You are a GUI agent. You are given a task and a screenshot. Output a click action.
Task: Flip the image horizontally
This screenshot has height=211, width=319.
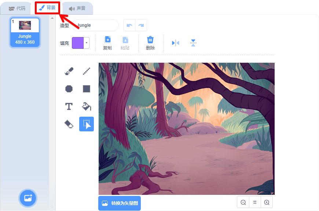(176, 43)
